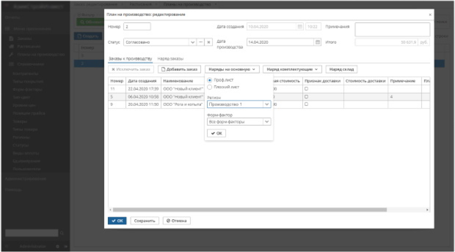This screenshot has height=252, width=455.
Task: Toggle delivery checkbox in order 5 row
Action: pos(306,97)
